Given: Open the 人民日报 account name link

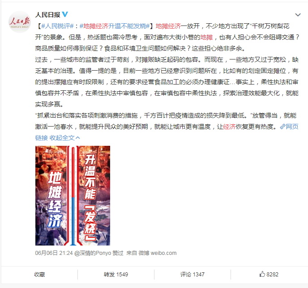Looking at the screenshot, I should (48, 14).
